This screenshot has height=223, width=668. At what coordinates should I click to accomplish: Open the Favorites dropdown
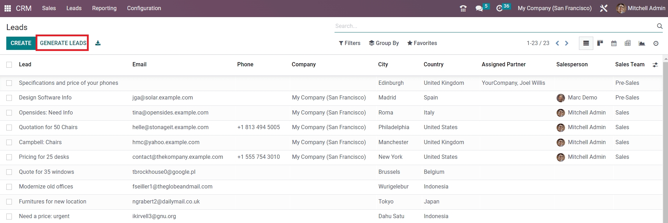[x=422, y=43]
